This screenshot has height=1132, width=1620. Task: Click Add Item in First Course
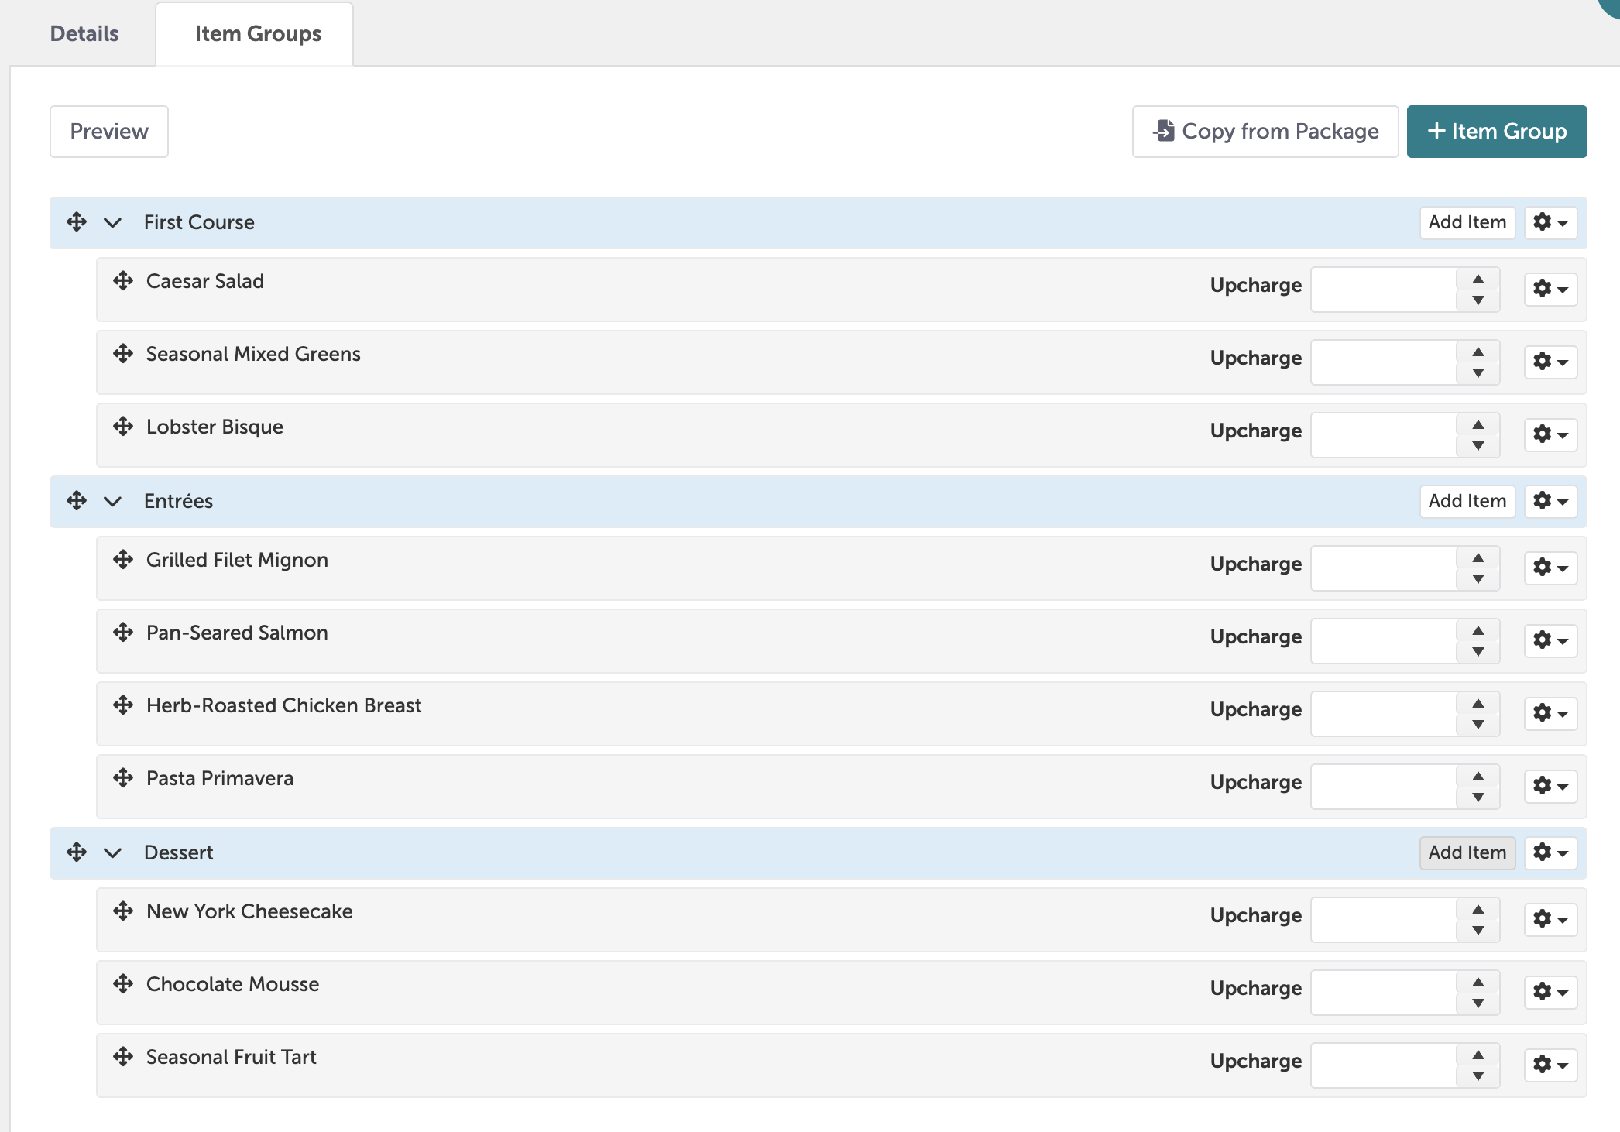click(x=1467, y=222)
